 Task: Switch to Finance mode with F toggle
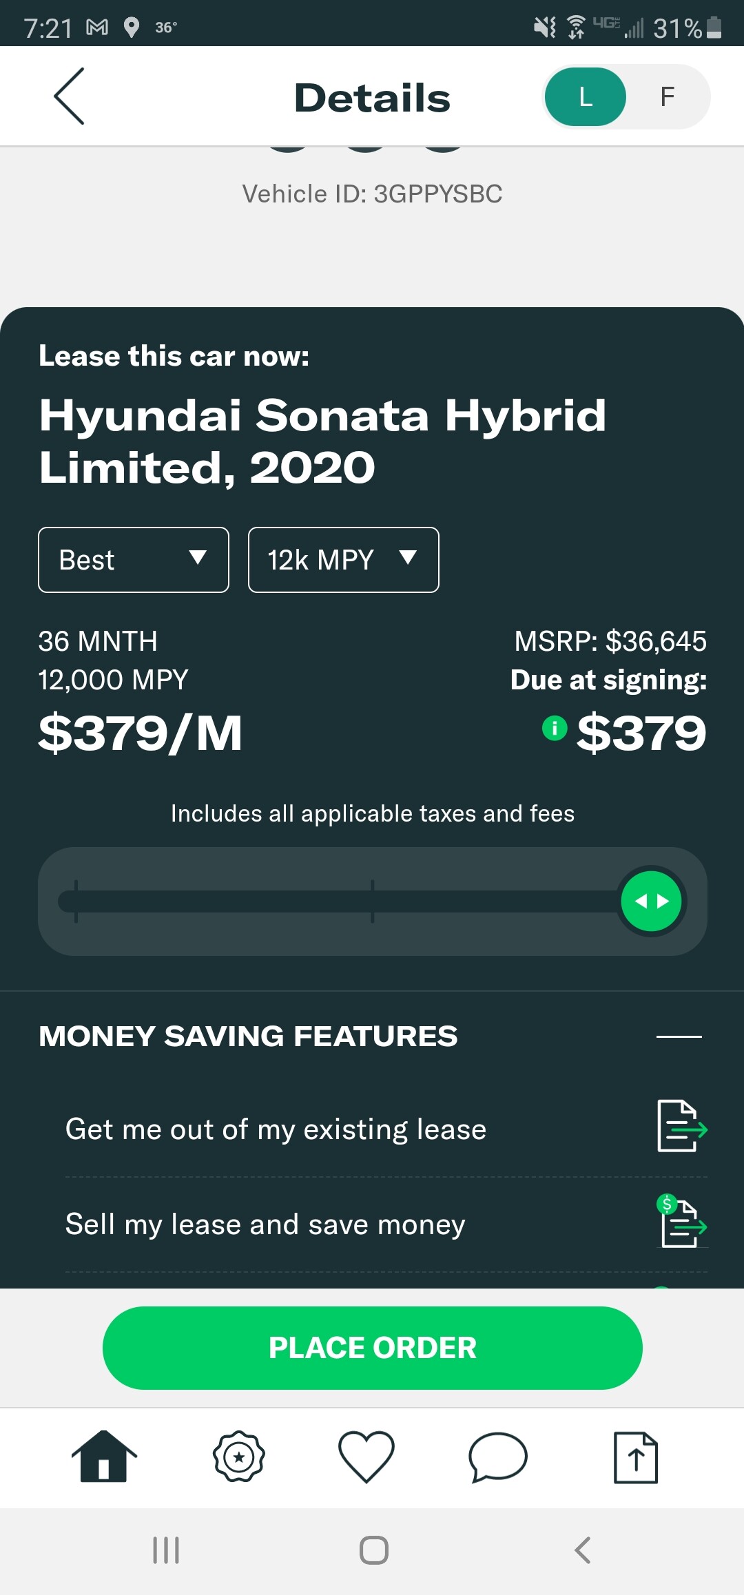point(667,97)
